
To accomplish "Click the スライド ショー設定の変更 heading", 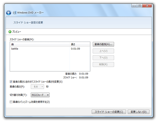I will pyautogui.click(x=28, y=23).
